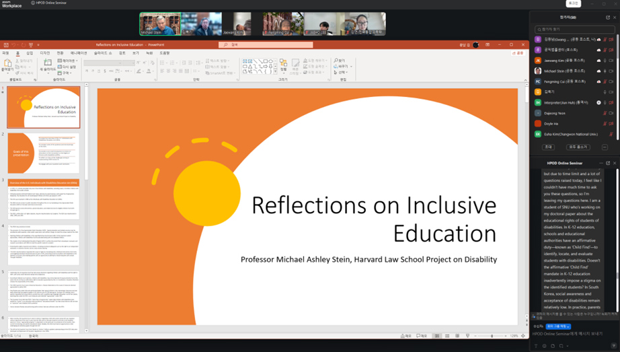Image resolution: width=620 pixels, height=352 pixels.
Task: Switch to the Slide Show (슬라이드 쇼) tab
Action: 103,53
